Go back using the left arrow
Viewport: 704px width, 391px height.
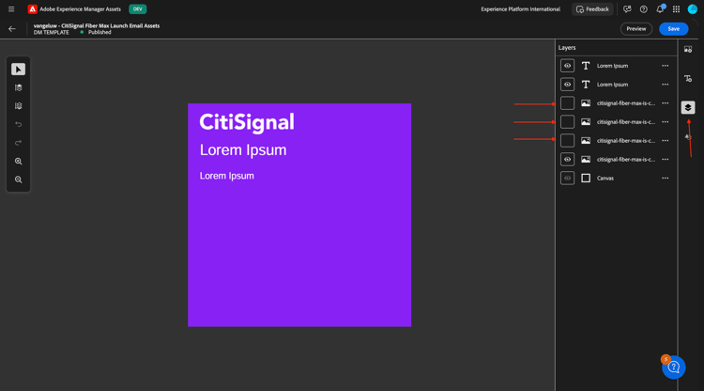click(x=12, y=29)
